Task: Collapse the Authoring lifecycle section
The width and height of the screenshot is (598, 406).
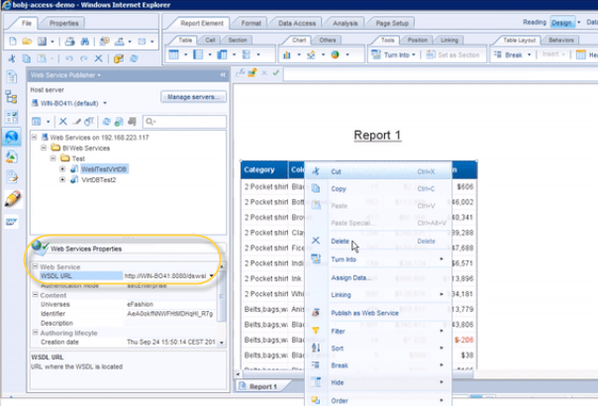Action: point(35,333)
